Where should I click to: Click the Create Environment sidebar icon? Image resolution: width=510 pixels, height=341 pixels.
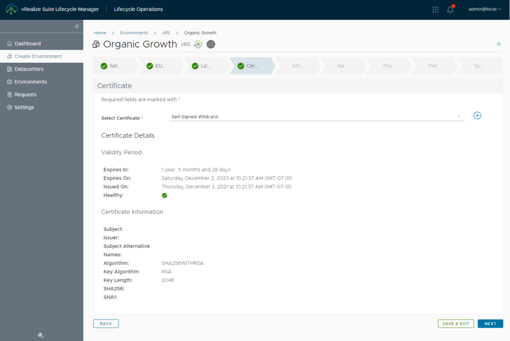pos(9,56)
